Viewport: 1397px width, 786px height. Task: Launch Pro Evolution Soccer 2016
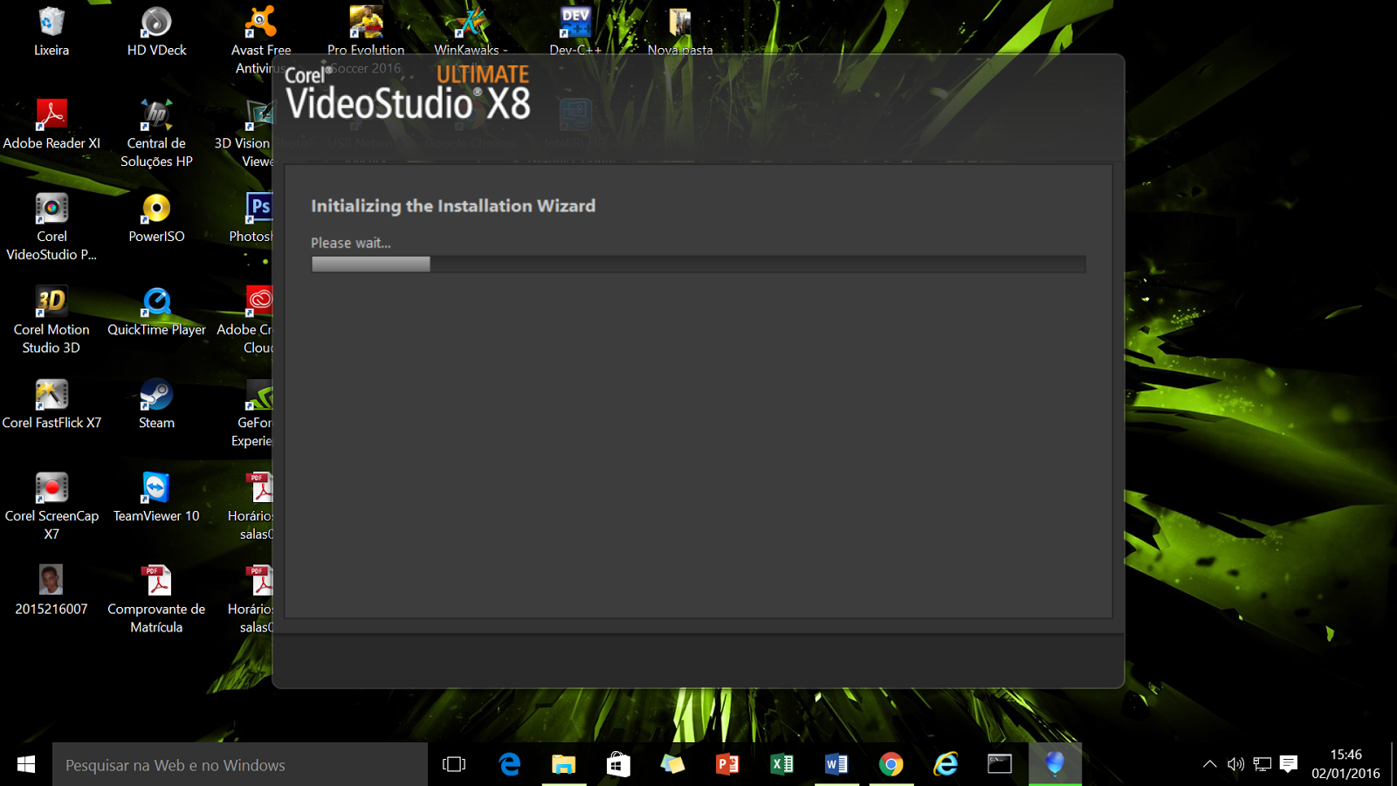click(366, 22)
